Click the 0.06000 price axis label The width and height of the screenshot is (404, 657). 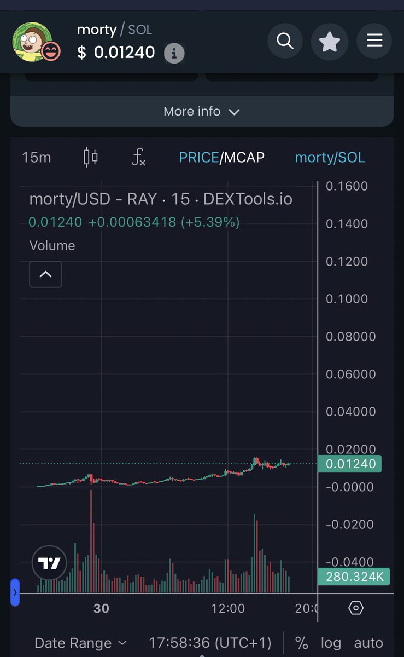tap(350, 374)
